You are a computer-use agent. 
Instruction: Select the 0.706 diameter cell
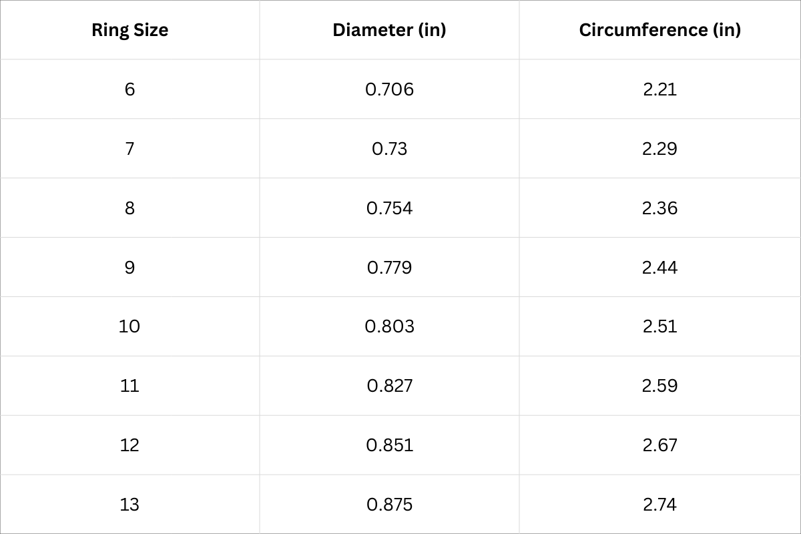[389, 89]
